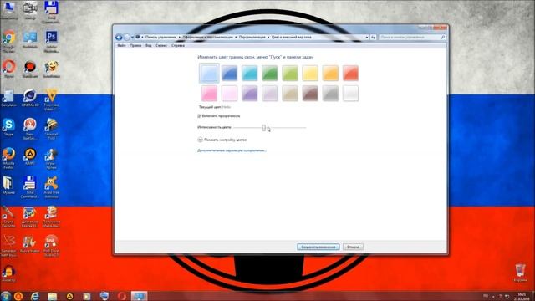Open Adobe Photoshop desktop shortcut
The height and width of the screenshot is (301, 535).
51,41
